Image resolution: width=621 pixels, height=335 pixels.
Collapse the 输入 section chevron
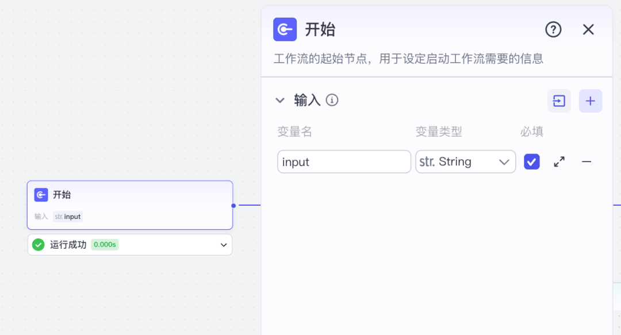[280, 101]
